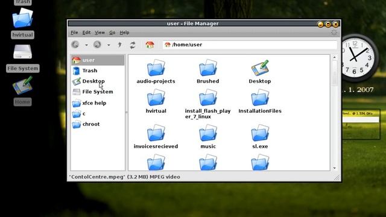Click the Home desktop icon
Screen dimensions: 386x217
22,86
